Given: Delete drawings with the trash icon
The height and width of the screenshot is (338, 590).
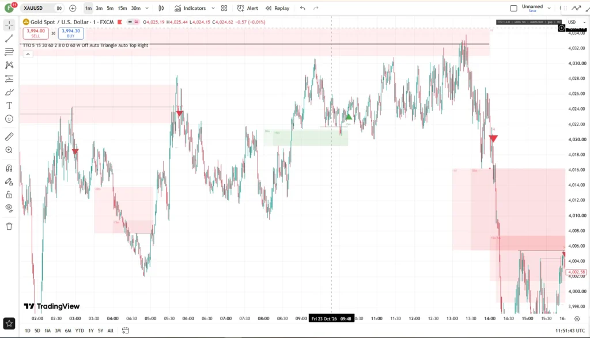Looking at the screenshot, I should 9,226.
